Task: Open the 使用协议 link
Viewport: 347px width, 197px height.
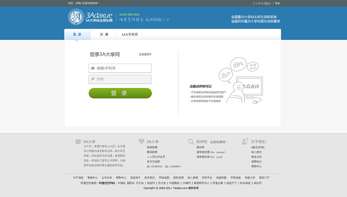Action: coord(256,162)
